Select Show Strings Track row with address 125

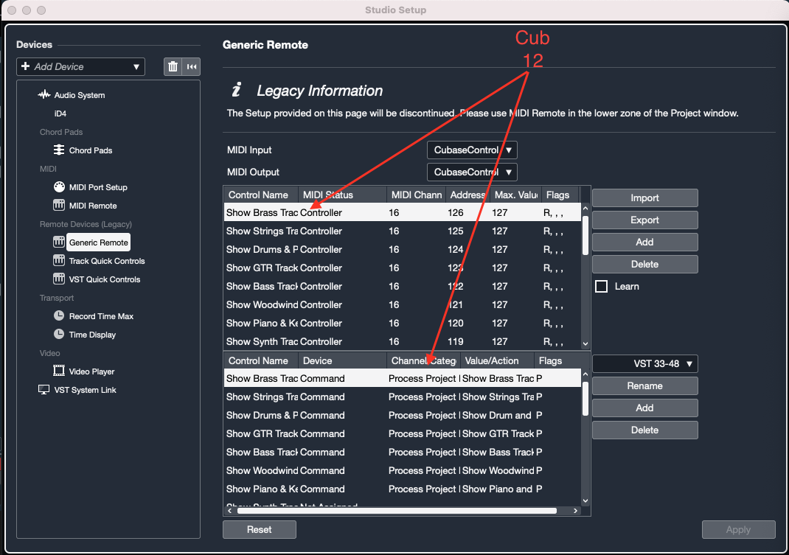403,231
